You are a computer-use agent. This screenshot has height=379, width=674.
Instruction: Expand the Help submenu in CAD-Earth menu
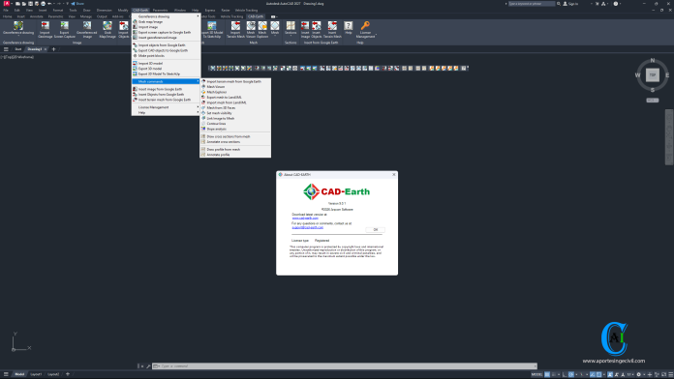pos(167,112)
